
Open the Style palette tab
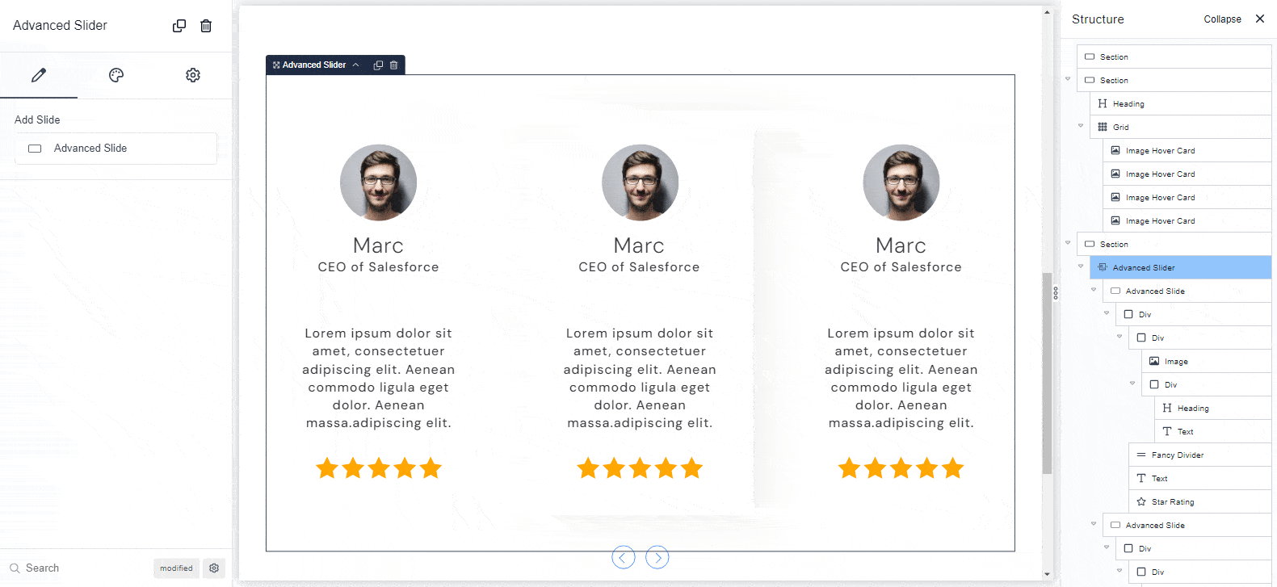[116, 75]
